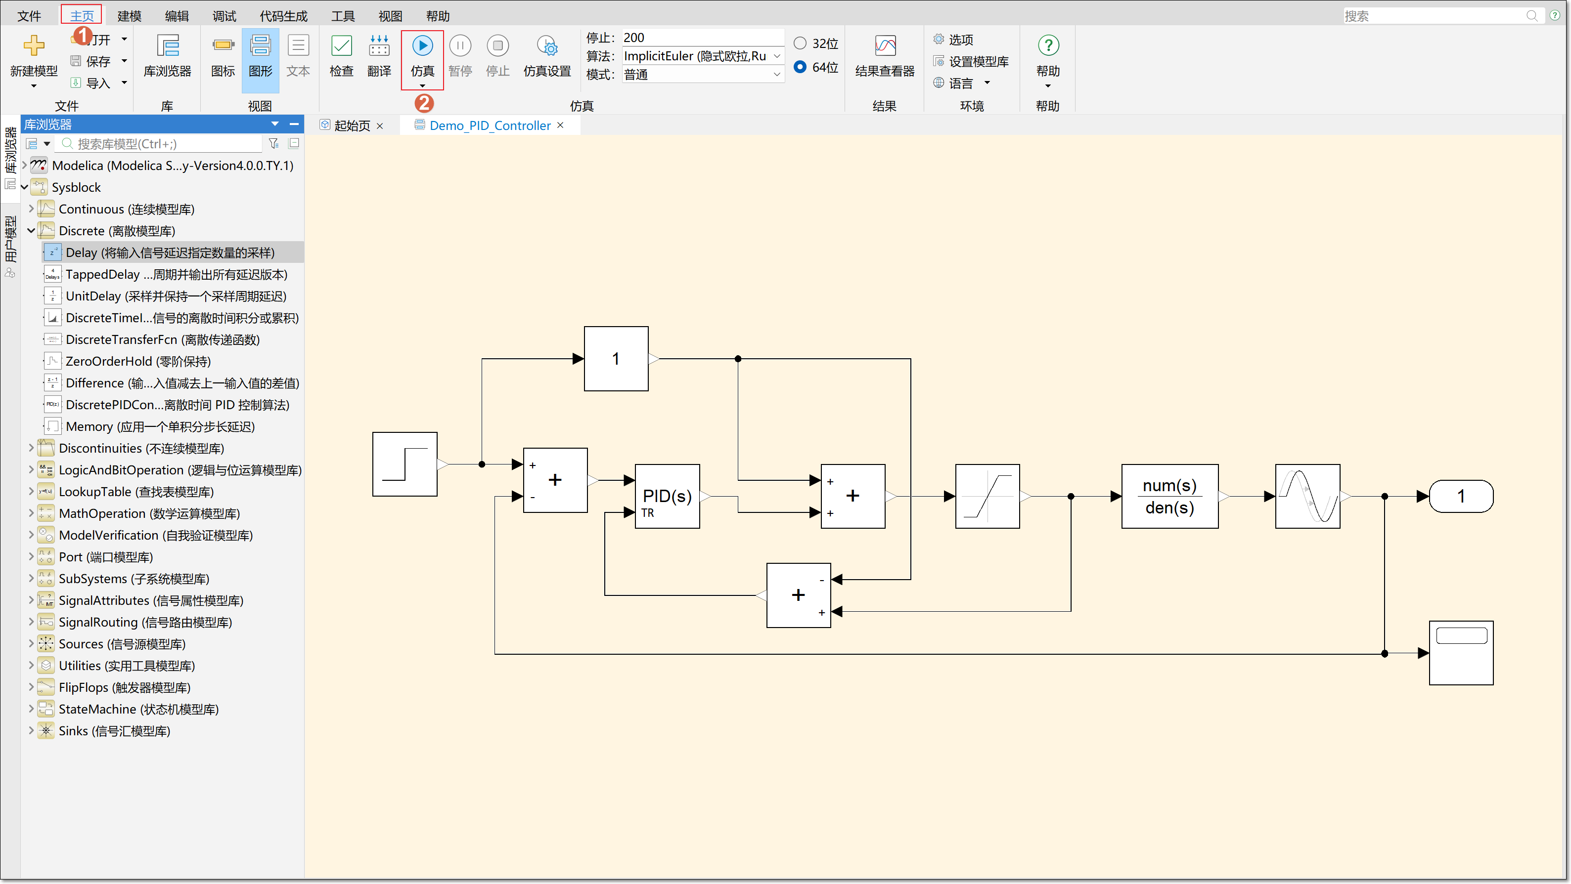Open 仿真设置 simulation settings
The width and height of the screenshot is (1571, 884).
tap(547, 45)
